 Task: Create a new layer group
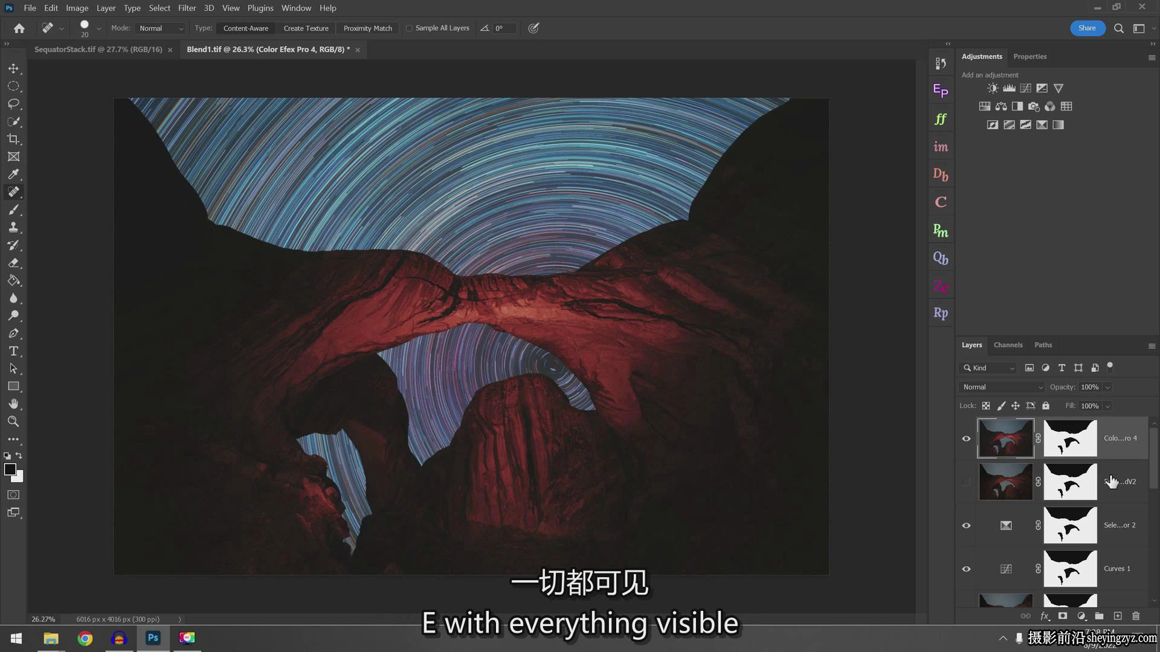(1099, 616)
